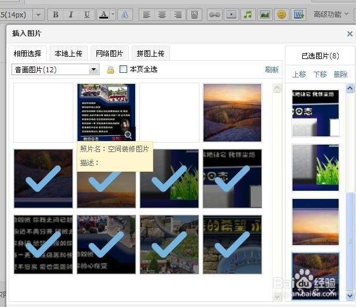The height and width of the screenshot is (307, 356).
Task: Pick the sunset image in selected panel
Action: coord(316,222)
